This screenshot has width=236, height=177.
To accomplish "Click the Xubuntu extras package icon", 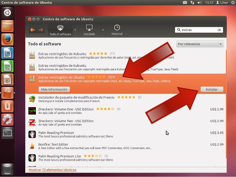I will (x=32, y=56).
